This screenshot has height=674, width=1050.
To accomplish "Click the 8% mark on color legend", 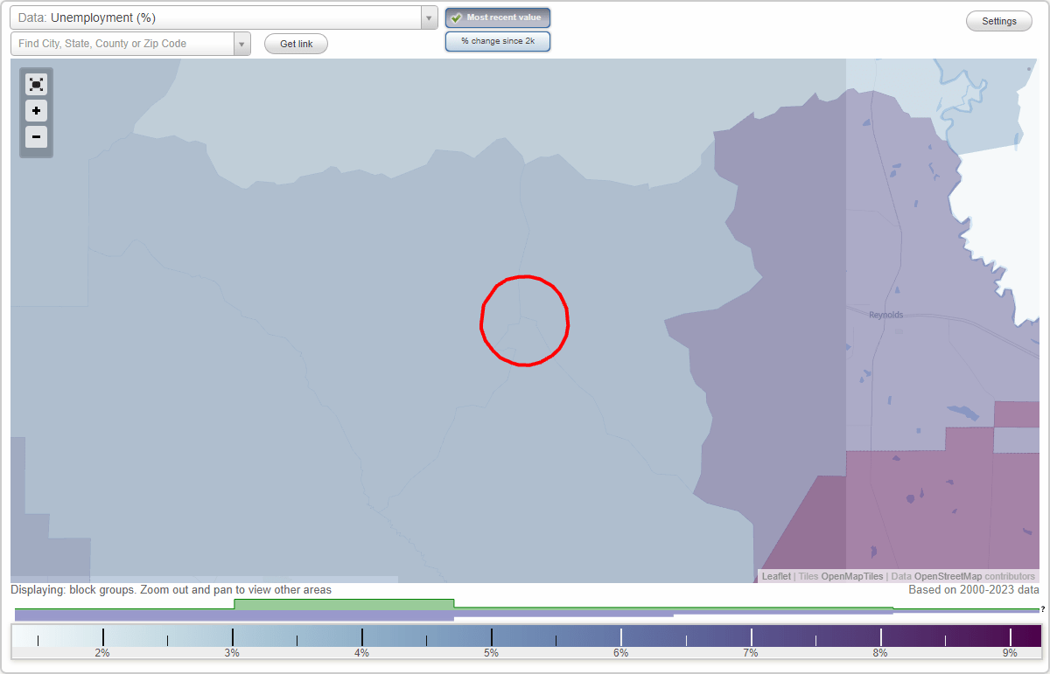I will [x=880, y=653].
